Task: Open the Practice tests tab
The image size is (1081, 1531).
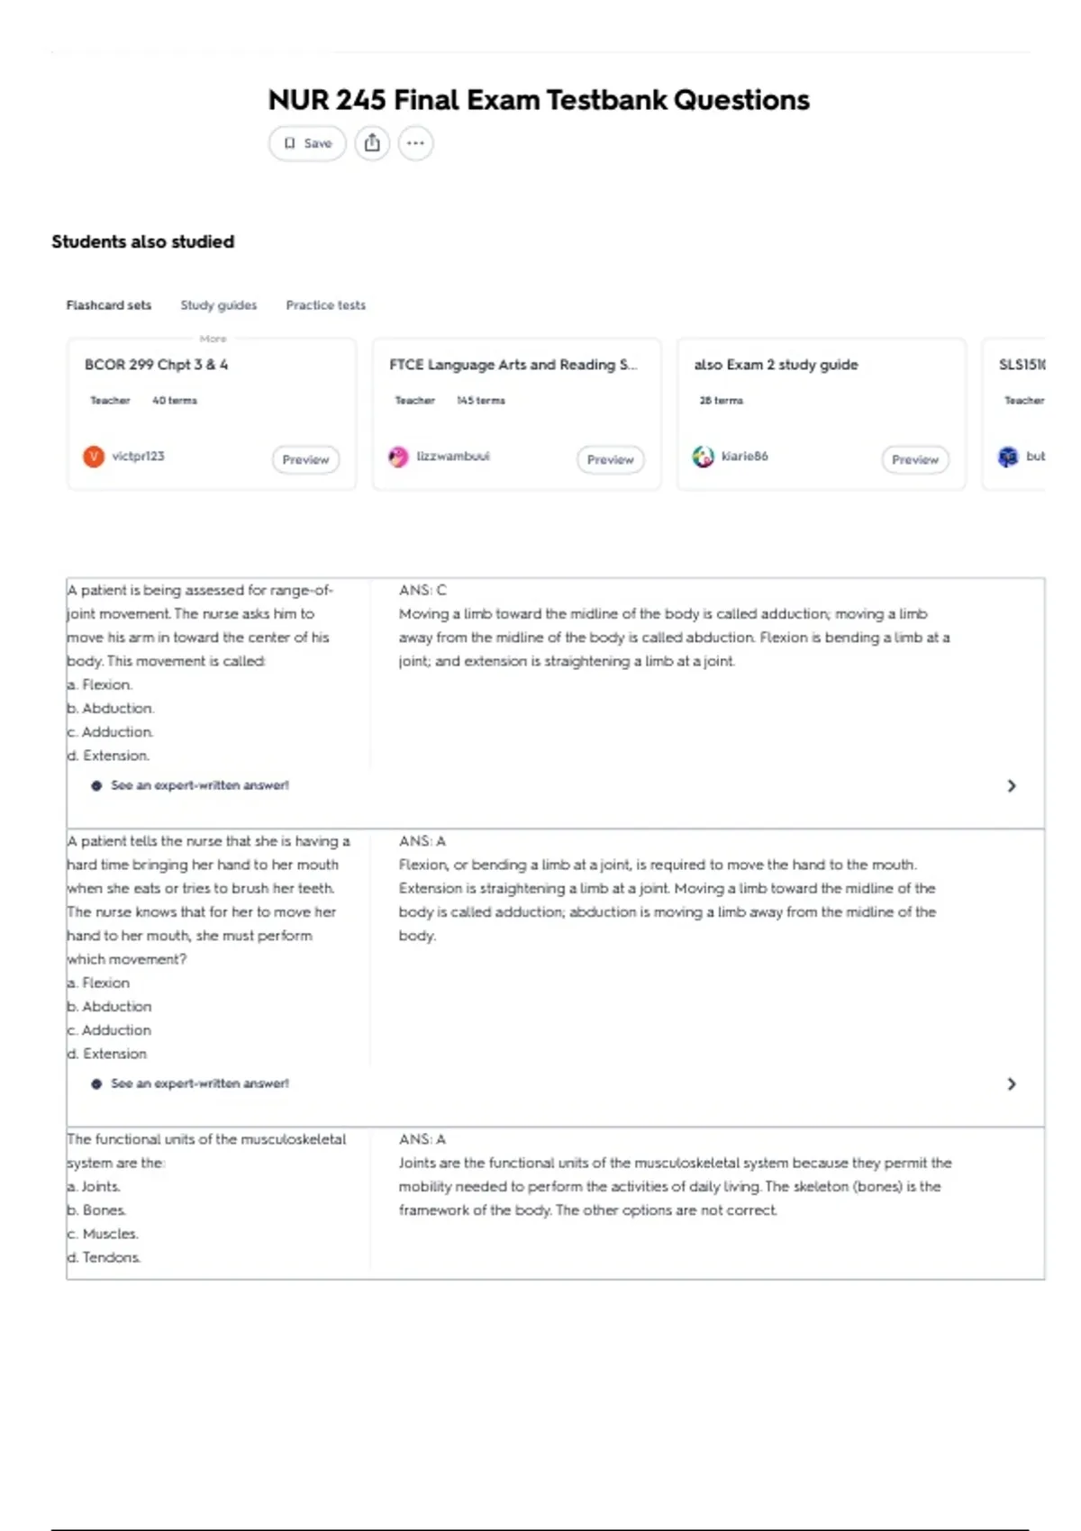Action: (326, 305)
